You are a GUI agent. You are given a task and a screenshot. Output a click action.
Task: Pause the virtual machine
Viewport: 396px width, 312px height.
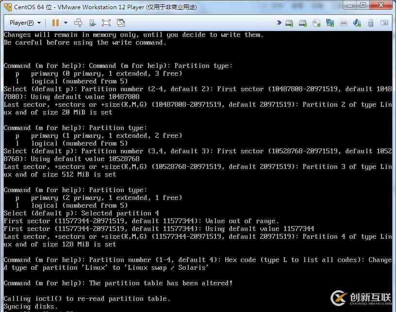point(55,23)
